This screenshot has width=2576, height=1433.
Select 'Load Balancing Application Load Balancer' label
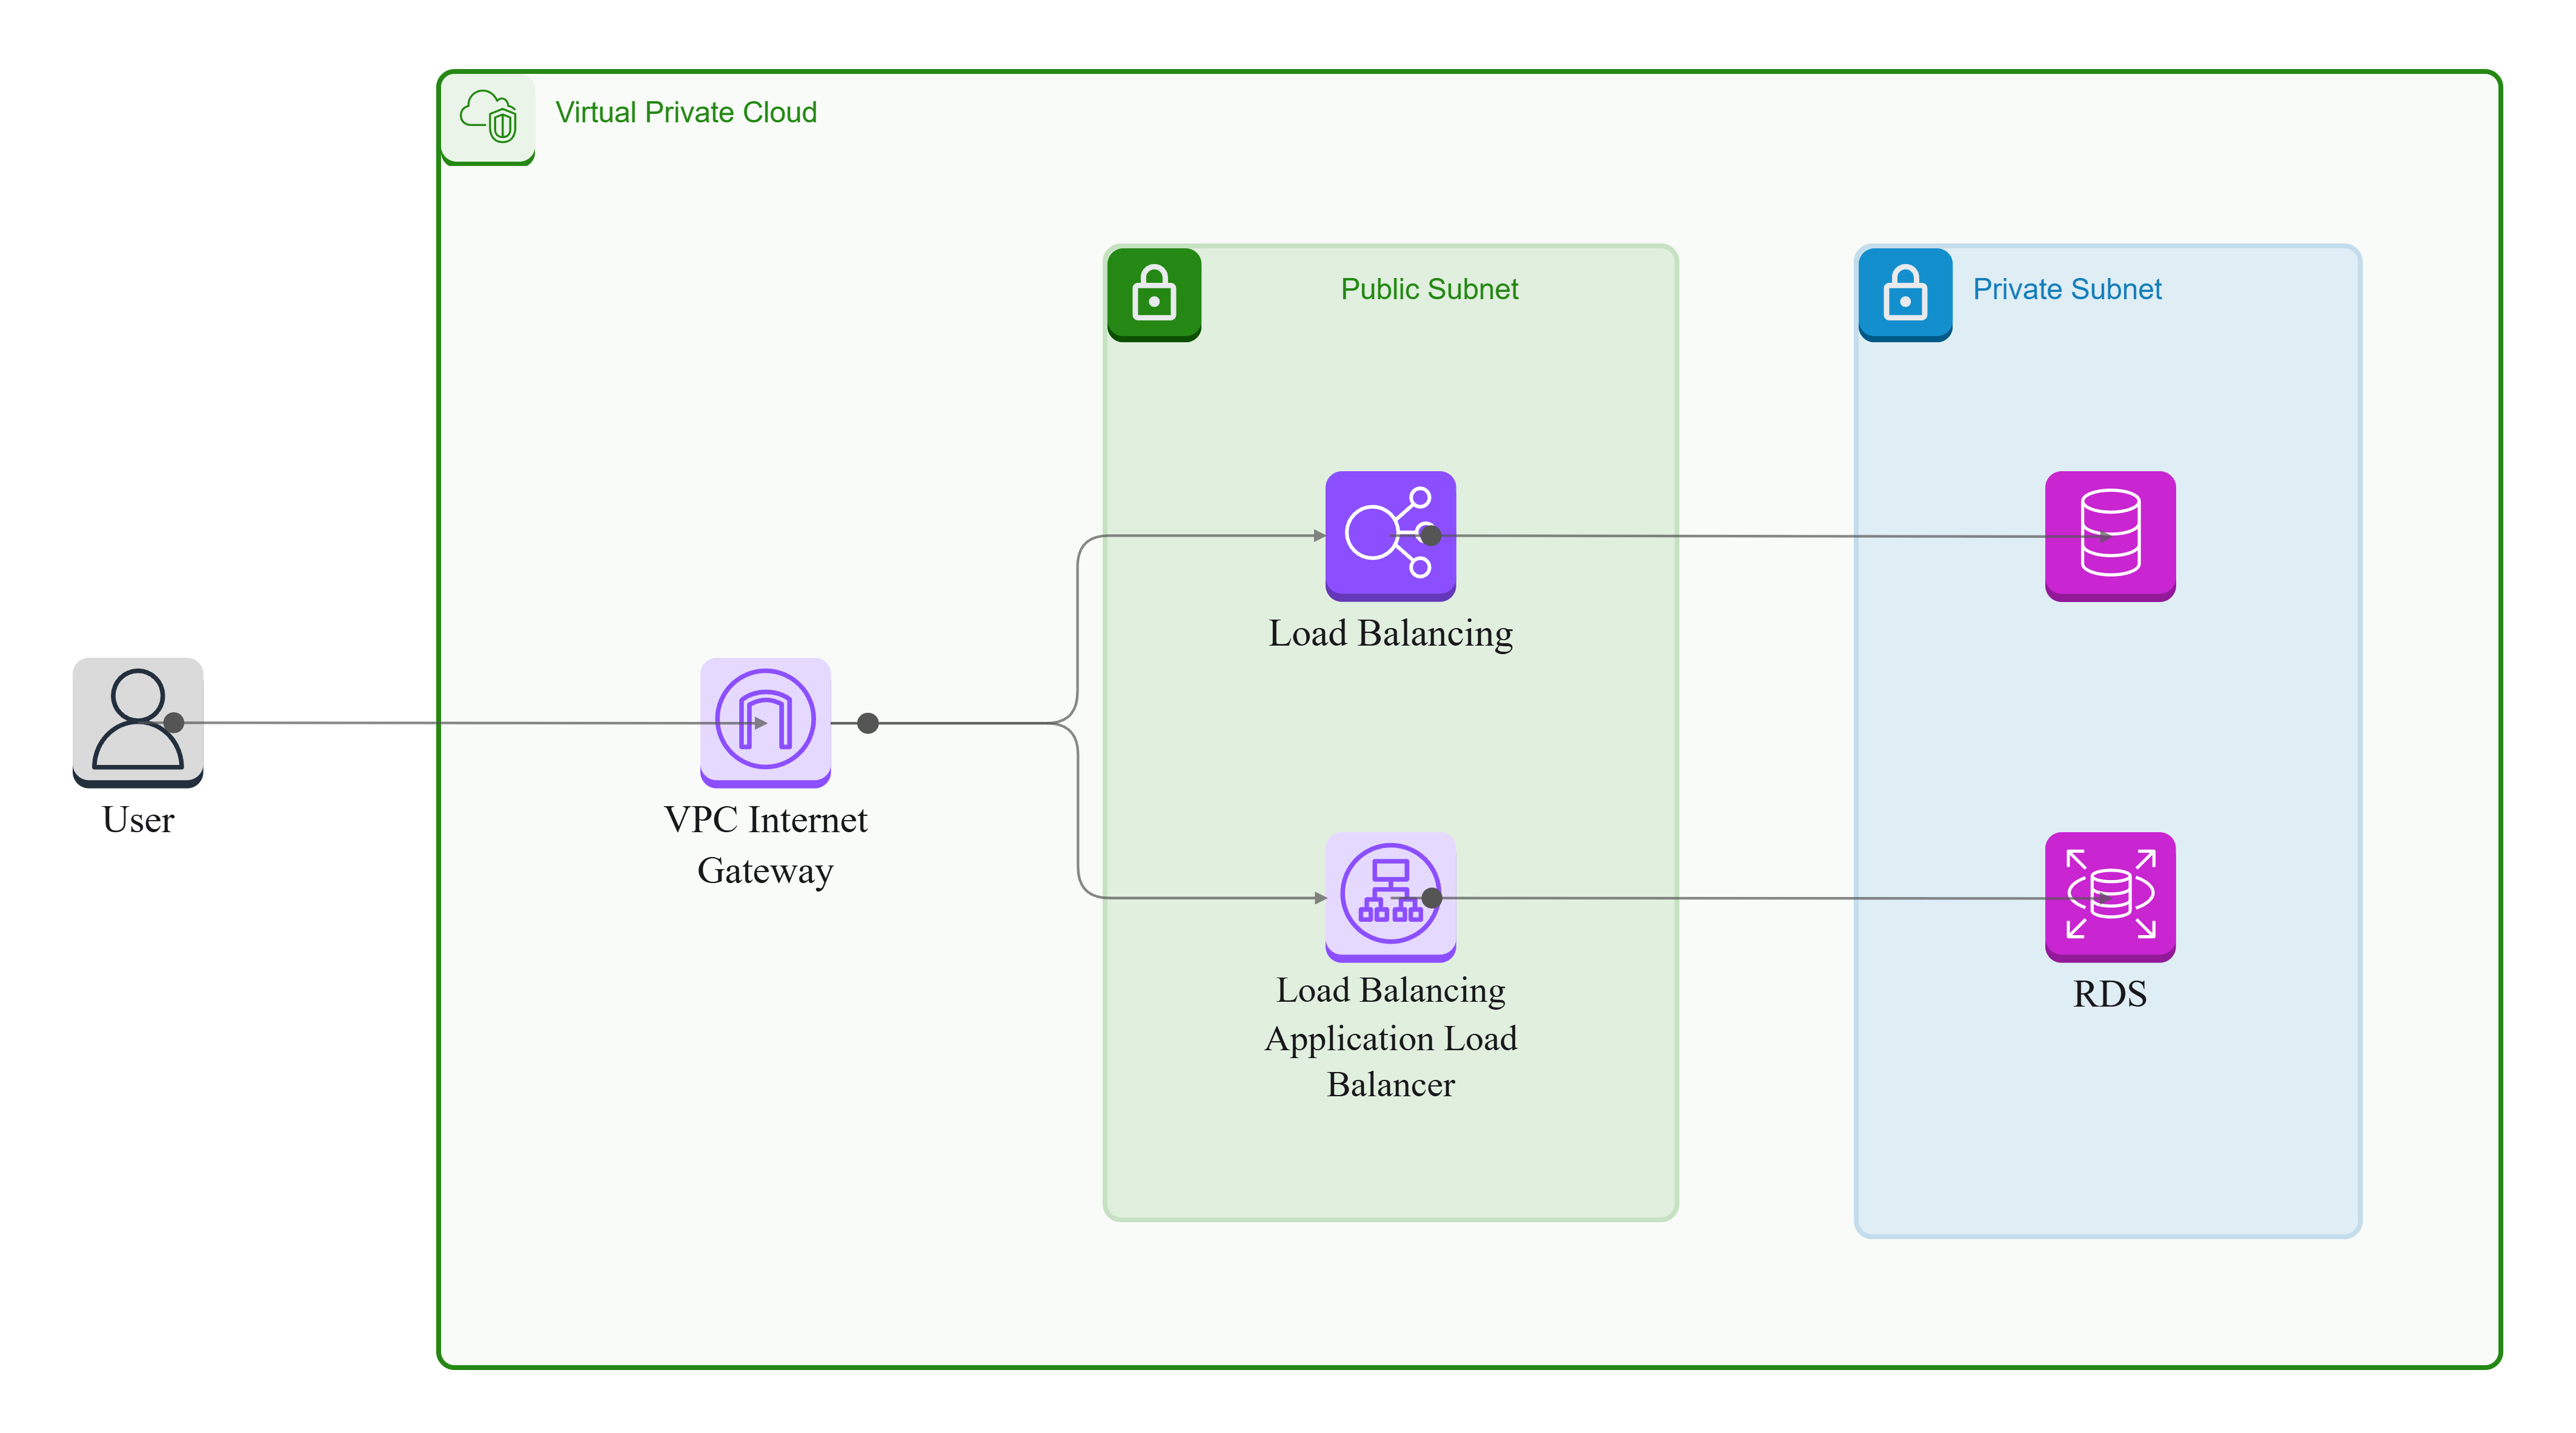click(x=1390, y=1037)
